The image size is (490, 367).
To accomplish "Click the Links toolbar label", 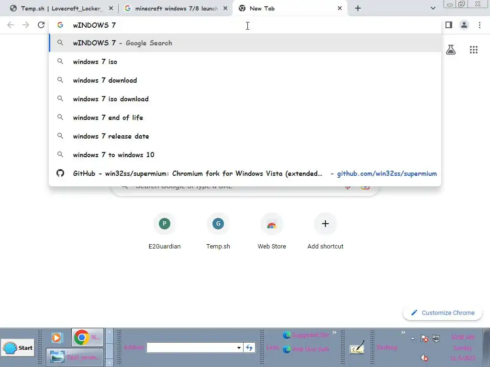I will tap(272, 347).
